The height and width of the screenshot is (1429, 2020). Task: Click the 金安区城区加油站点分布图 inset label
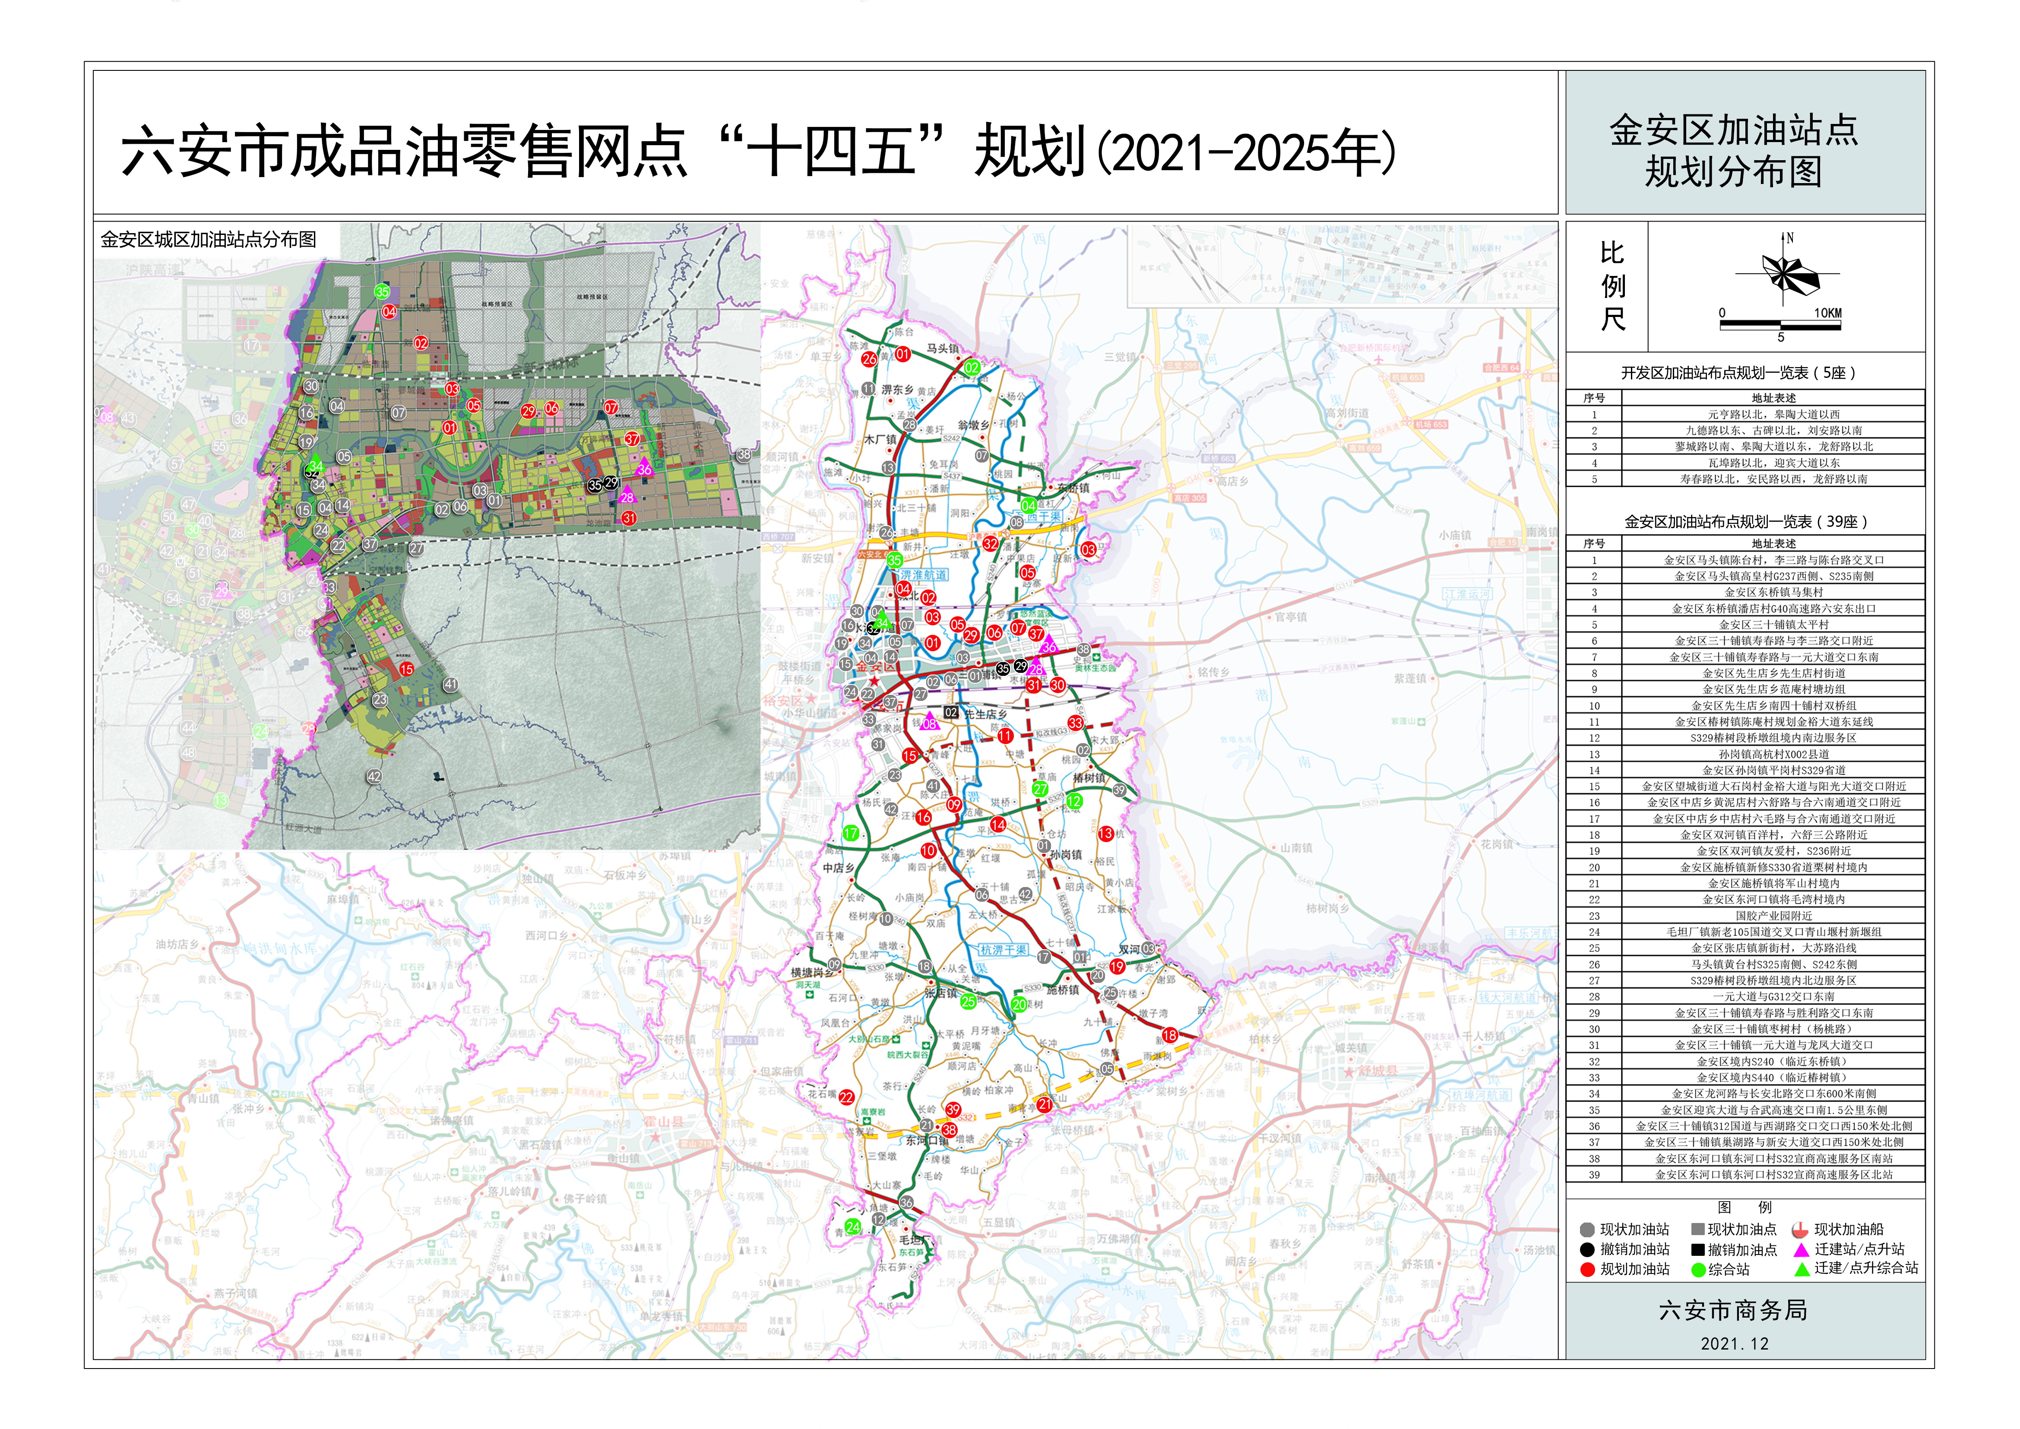click(209, 239)
